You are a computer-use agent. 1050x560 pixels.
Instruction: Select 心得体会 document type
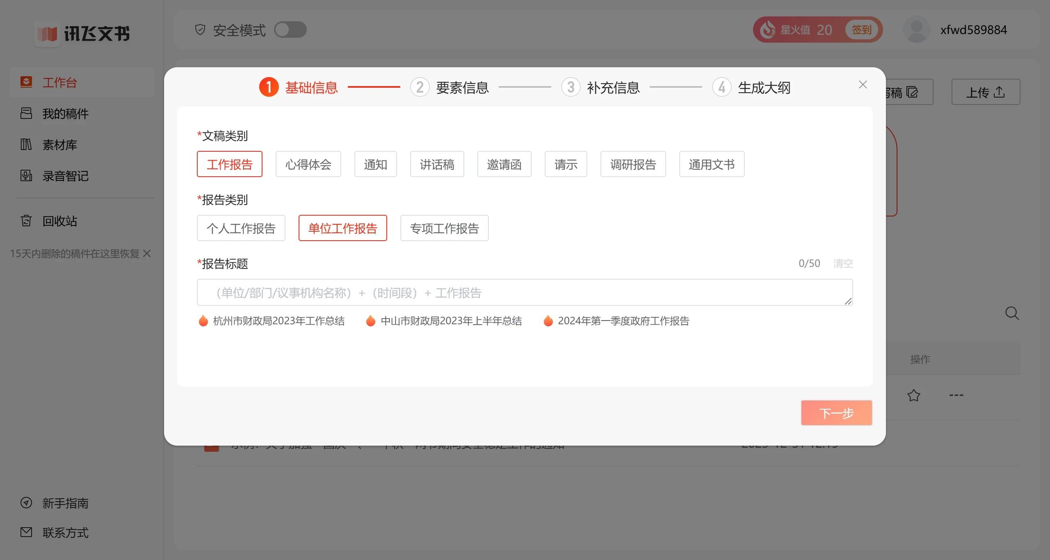pos(308,164)
